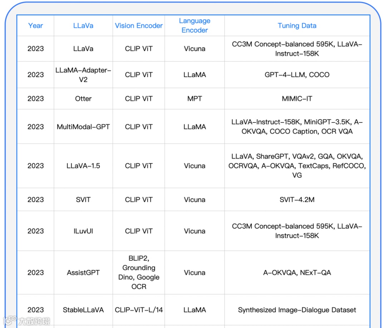Select CLIP ViT in Otter row
The height and width of the screenshot is (328, 386).
tap(139, 99)
